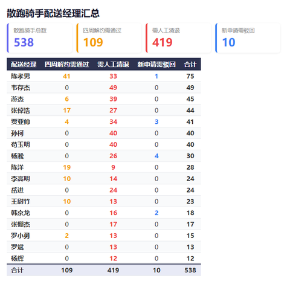Click grand total 538 in bottom row
The image size is (287, 302).
[190, 270]
